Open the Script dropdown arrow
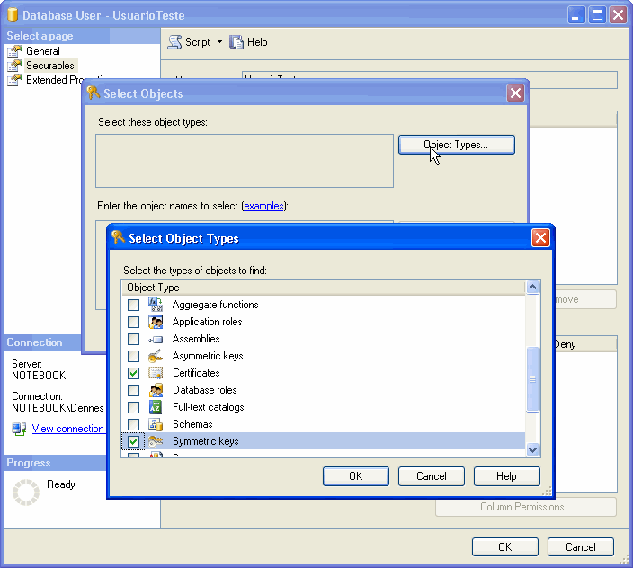The width and height of the screenshot is (633, 568). pyautogui.click(x=219, y=42)
